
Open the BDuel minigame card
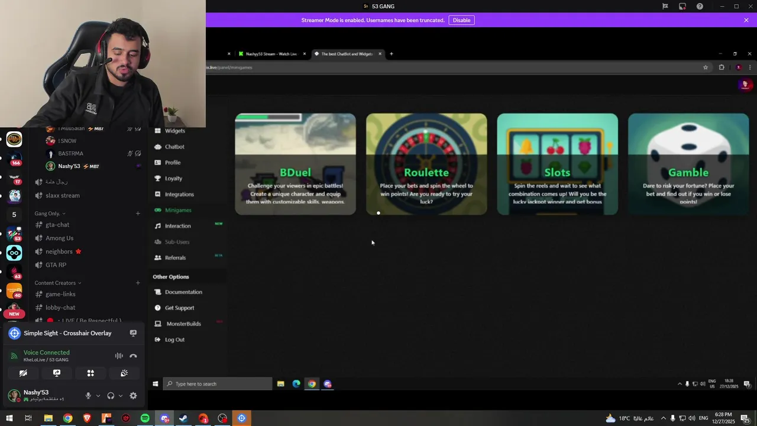coord(295,164)
